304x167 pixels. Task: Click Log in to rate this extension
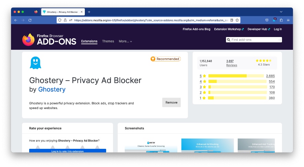(67, 151)
